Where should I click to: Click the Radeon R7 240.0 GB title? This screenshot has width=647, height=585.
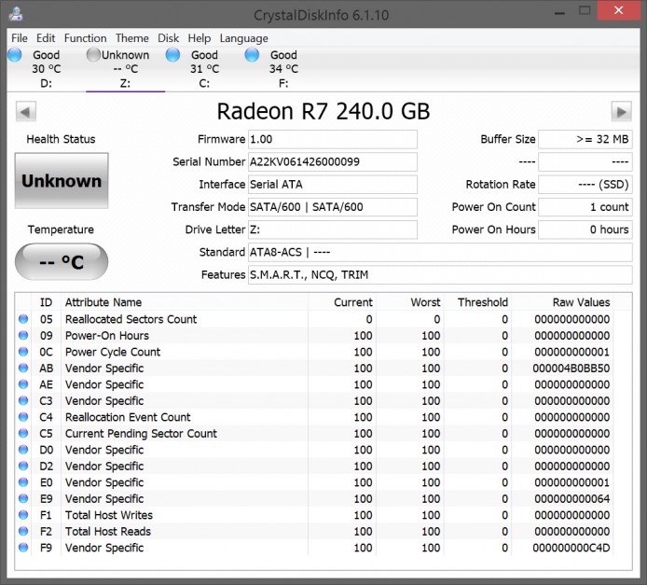[323, 111]
